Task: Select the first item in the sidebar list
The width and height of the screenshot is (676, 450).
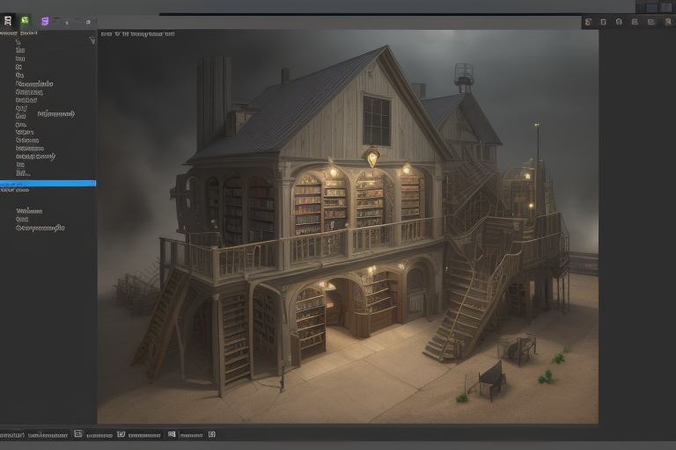Action: point(18,42)
